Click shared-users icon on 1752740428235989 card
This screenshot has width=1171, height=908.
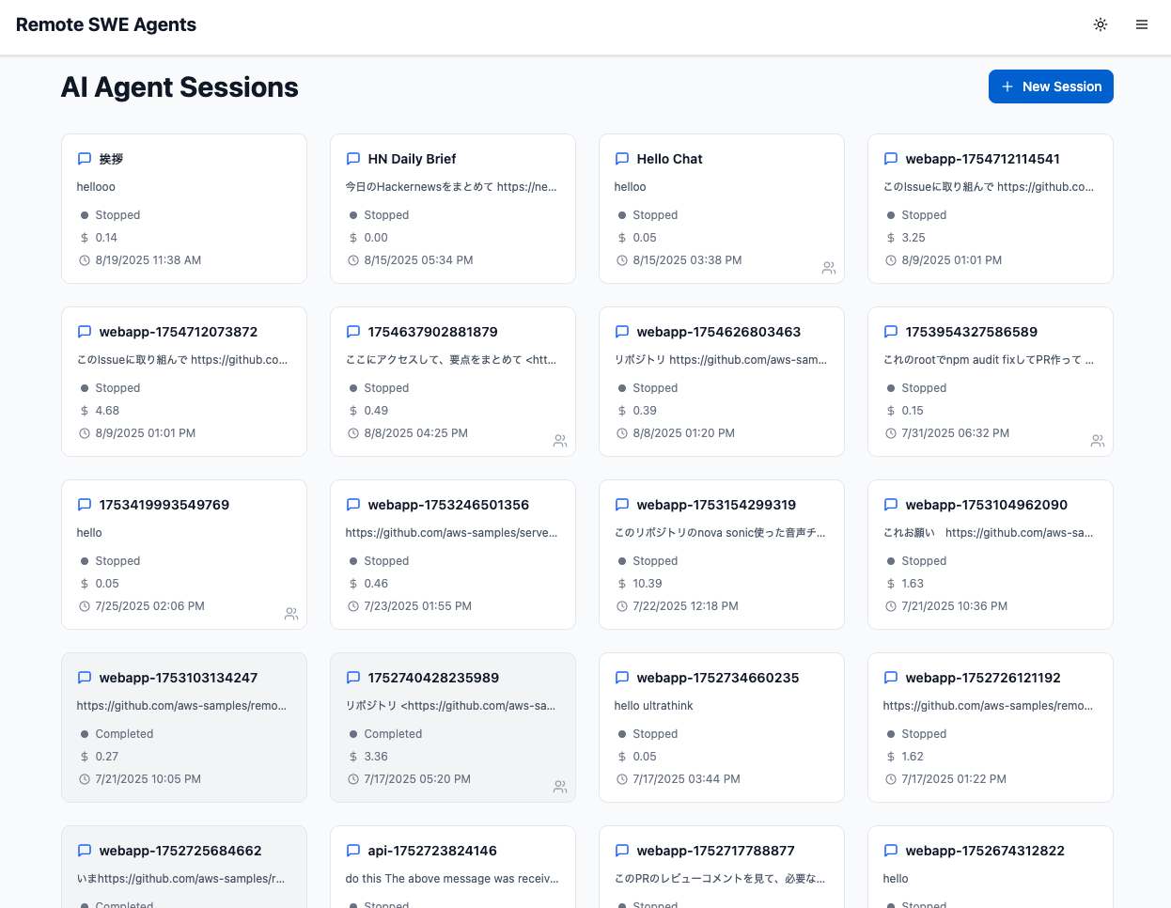(560, 787)
